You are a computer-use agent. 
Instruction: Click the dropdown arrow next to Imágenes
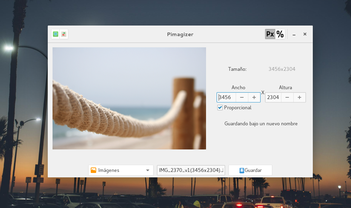tap(148, 170)
